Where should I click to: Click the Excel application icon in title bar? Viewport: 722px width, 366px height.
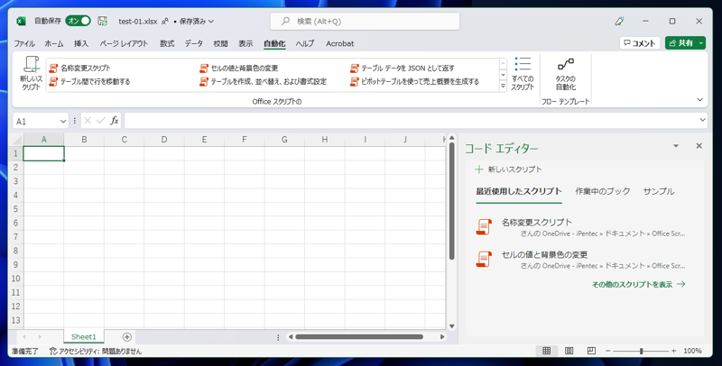click(x=21, y=21)
